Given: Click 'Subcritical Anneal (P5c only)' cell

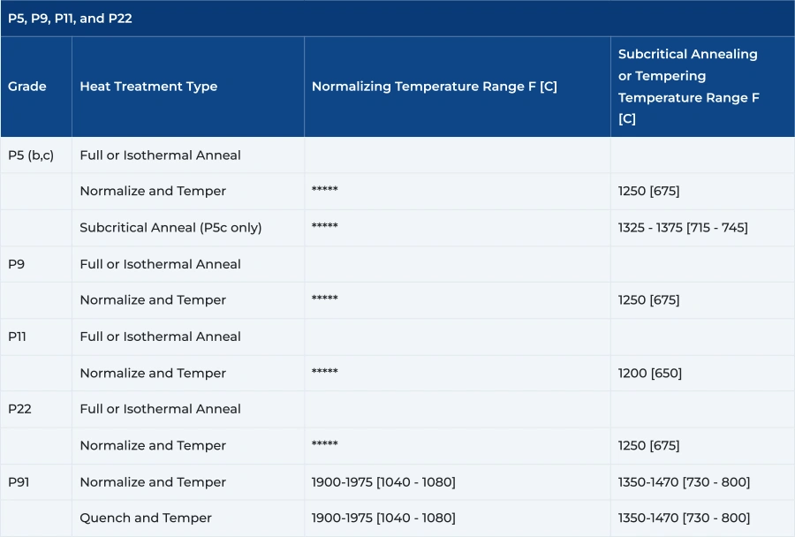Looking at the screenshot, I should pos(170,227).
